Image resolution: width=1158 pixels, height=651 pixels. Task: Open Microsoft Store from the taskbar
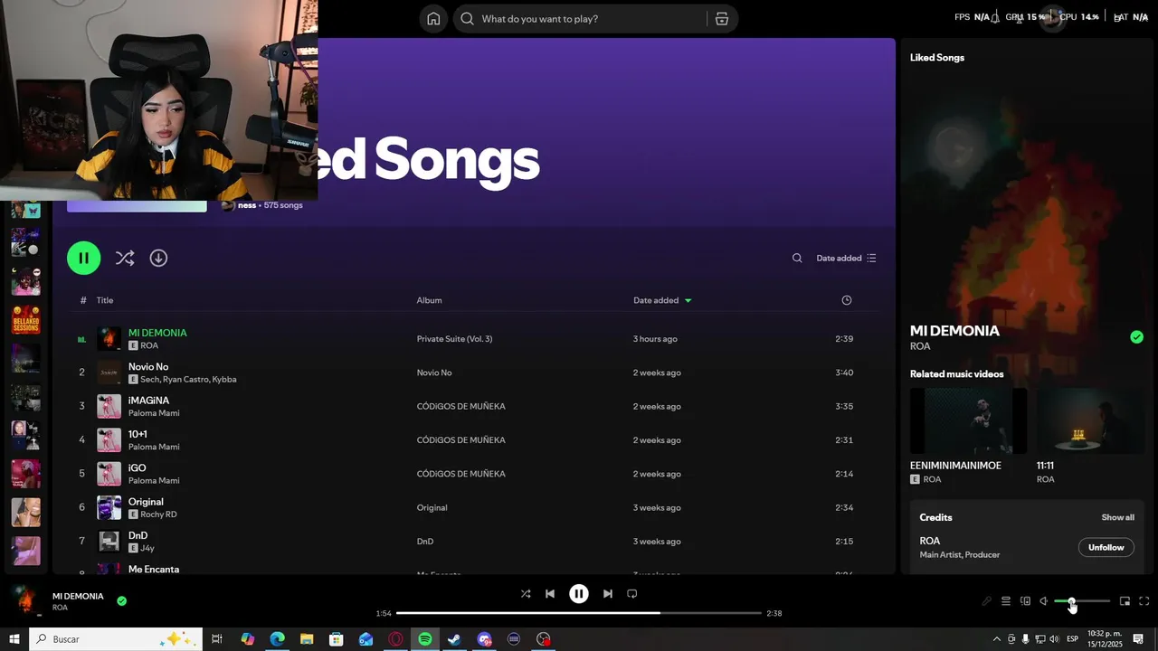click(x=337, y=639)
